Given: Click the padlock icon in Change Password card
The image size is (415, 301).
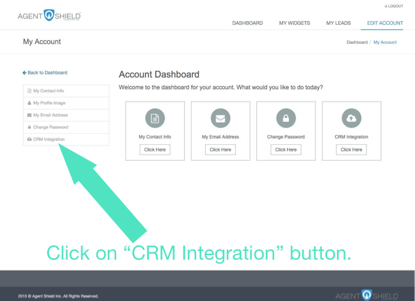Looking at the screenshot, I should pyautogui.click(x=286, y=118).
